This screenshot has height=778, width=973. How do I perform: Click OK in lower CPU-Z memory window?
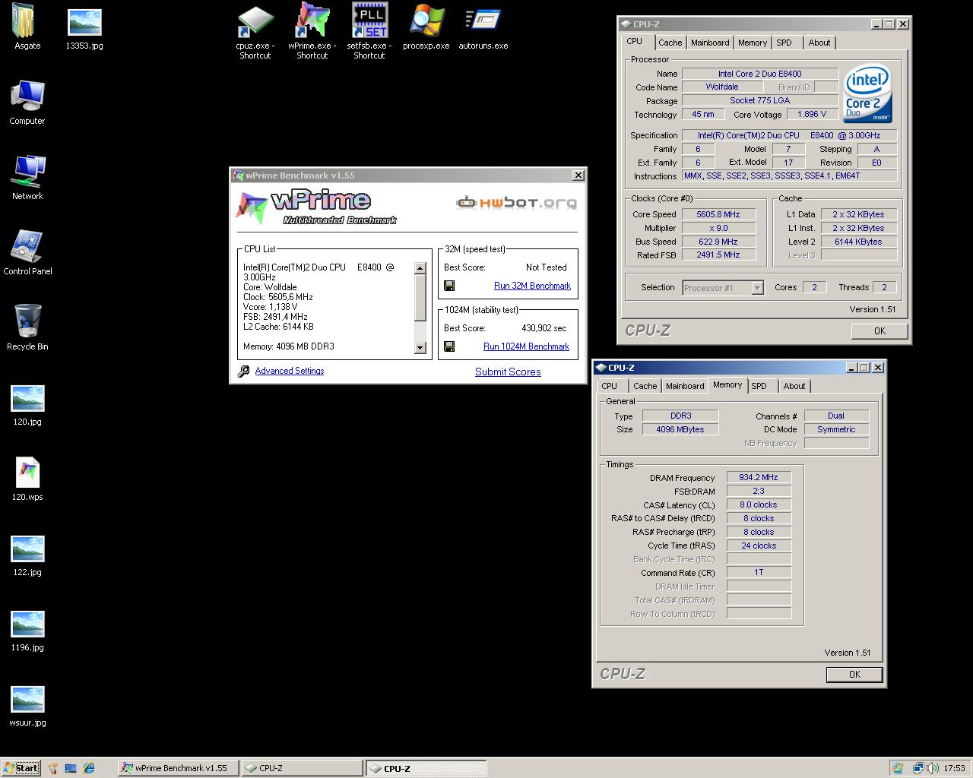click(x=854, y=674)
